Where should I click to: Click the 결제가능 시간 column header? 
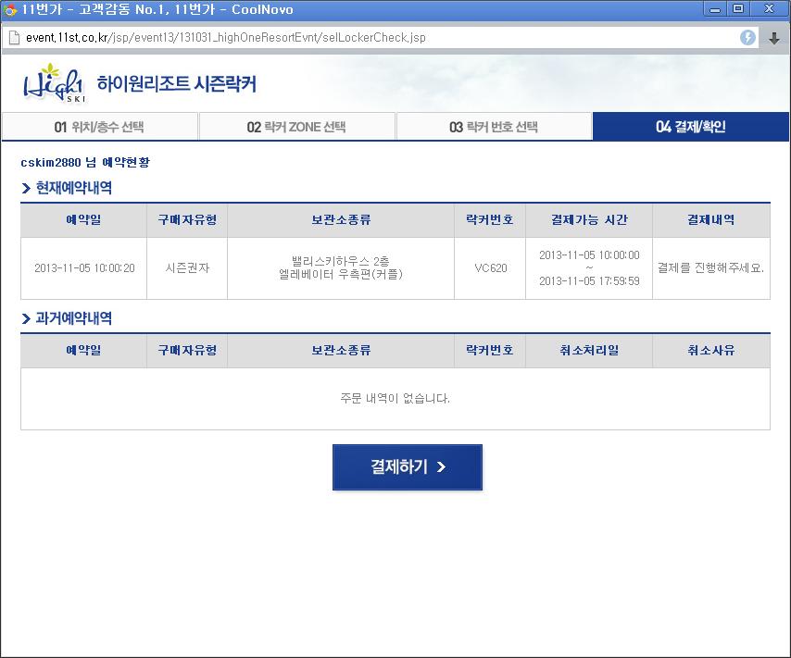[589, 220]
